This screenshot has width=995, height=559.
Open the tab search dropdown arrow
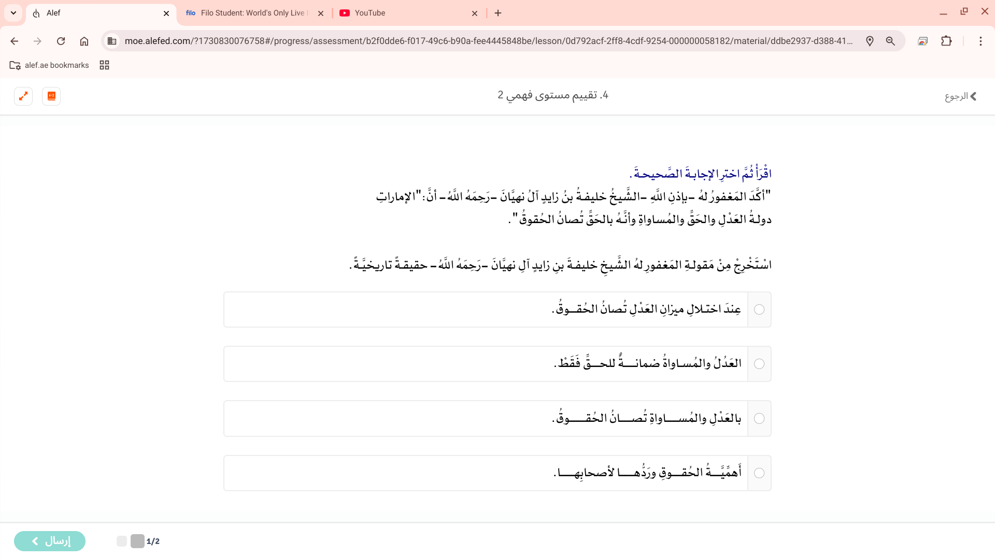pyautogui.click(x=13, y=13)
